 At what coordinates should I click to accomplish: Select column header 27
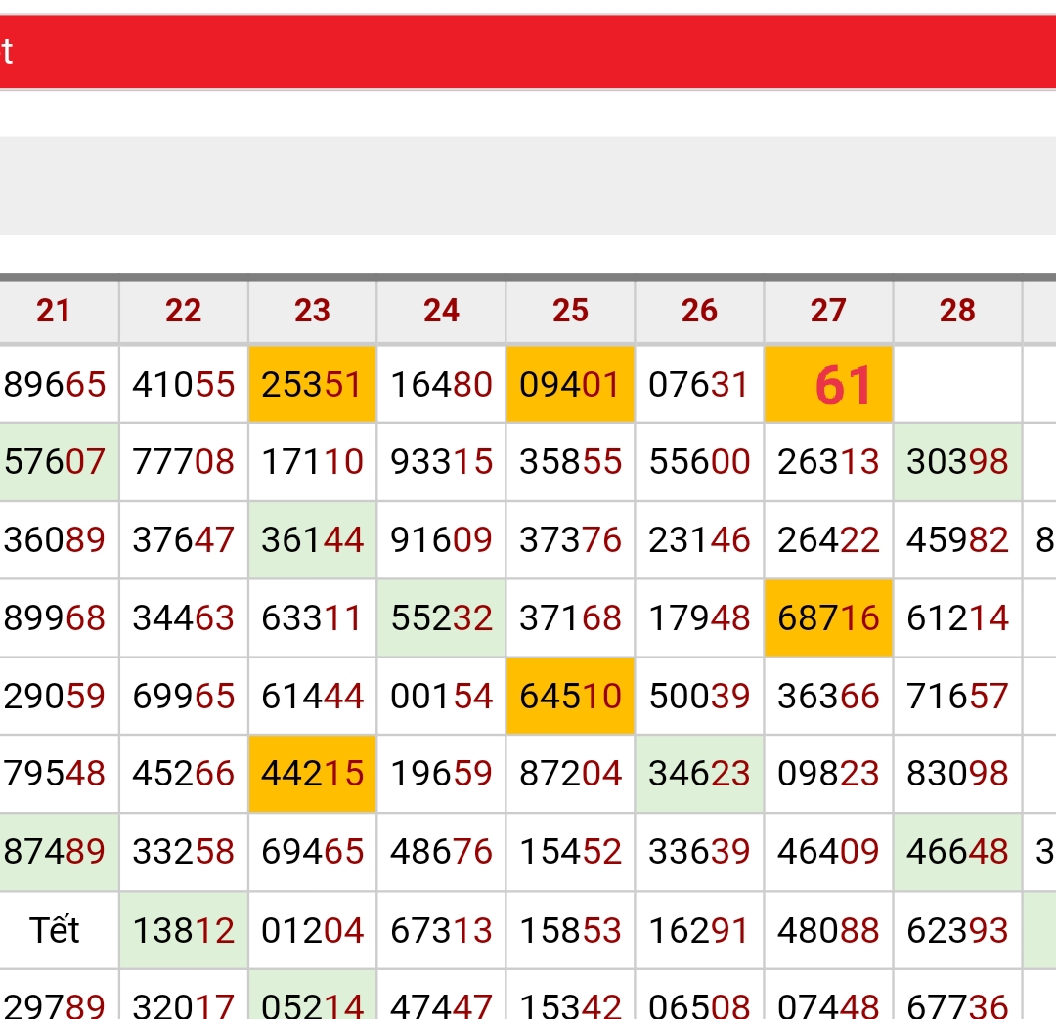(x=828, y=311)
